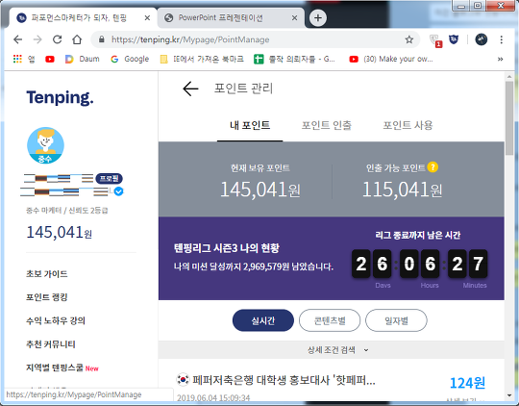This screenshot has height=406, width=519.
Task: Click the 인출 가능 포인트 115,041원 value
Action: pyautogui.click(x=402, y=190)
